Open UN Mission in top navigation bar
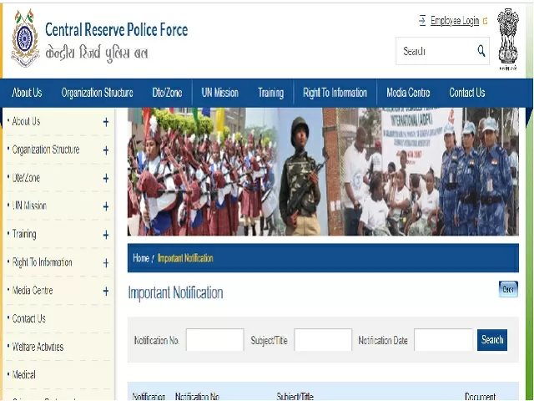Screen dimensions: 534x401 pos(220,93)
